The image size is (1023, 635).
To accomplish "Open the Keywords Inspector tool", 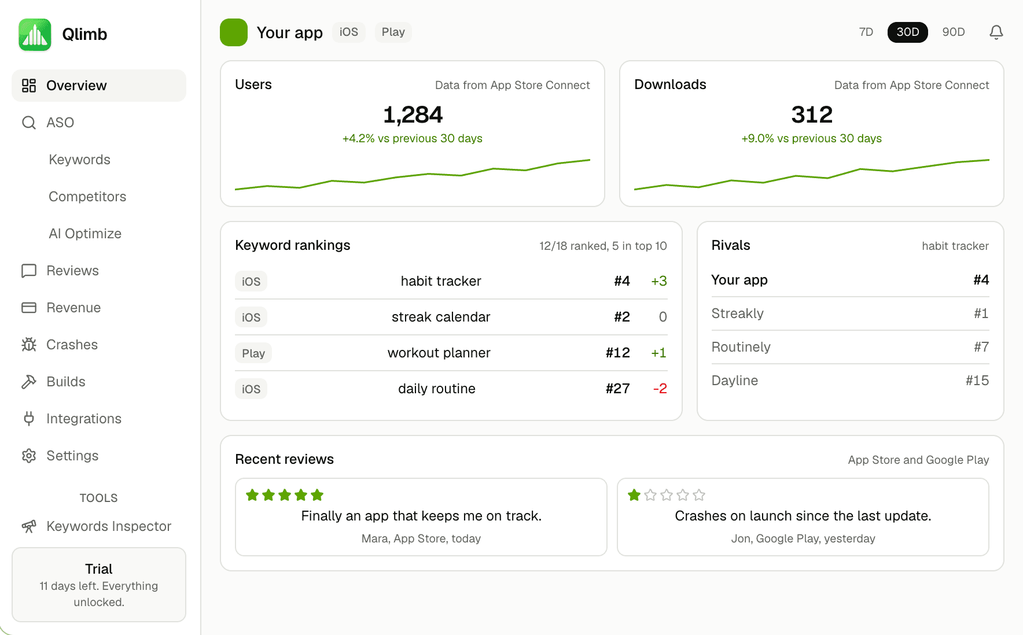I will (99, 526).
